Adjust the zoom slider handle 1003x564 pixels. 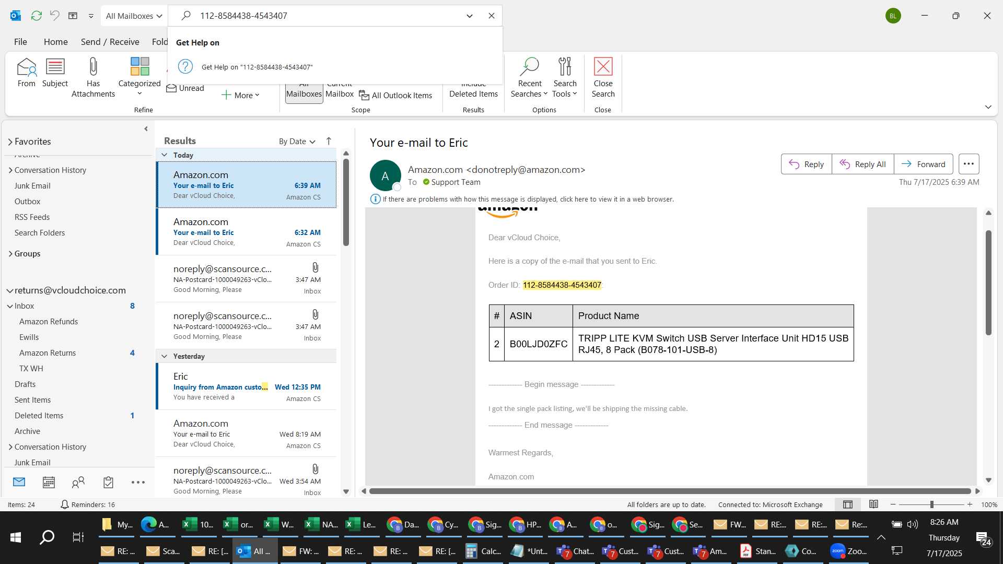(931, 504)
